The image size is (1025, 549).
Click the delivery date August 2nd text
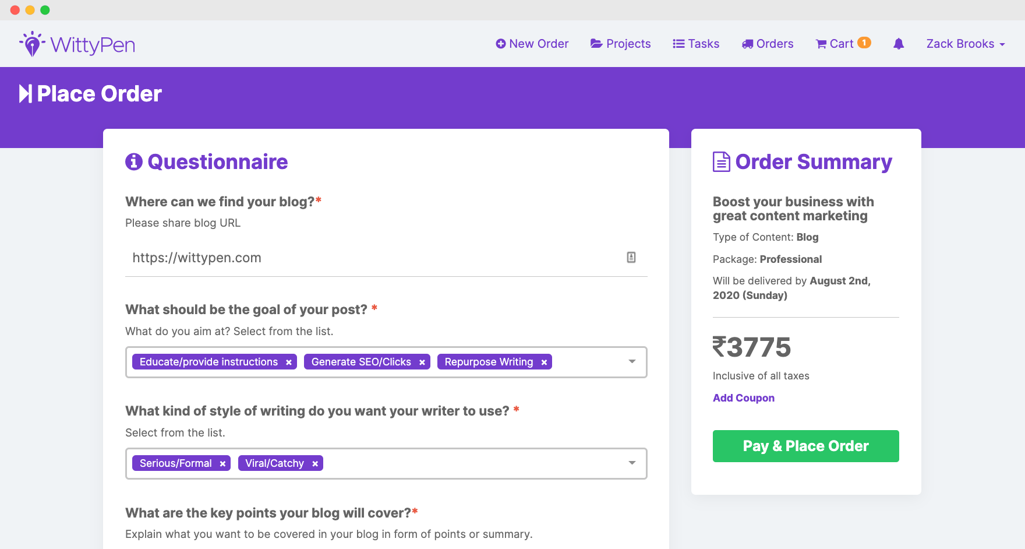pyautogui.click(x=791, y=288)
